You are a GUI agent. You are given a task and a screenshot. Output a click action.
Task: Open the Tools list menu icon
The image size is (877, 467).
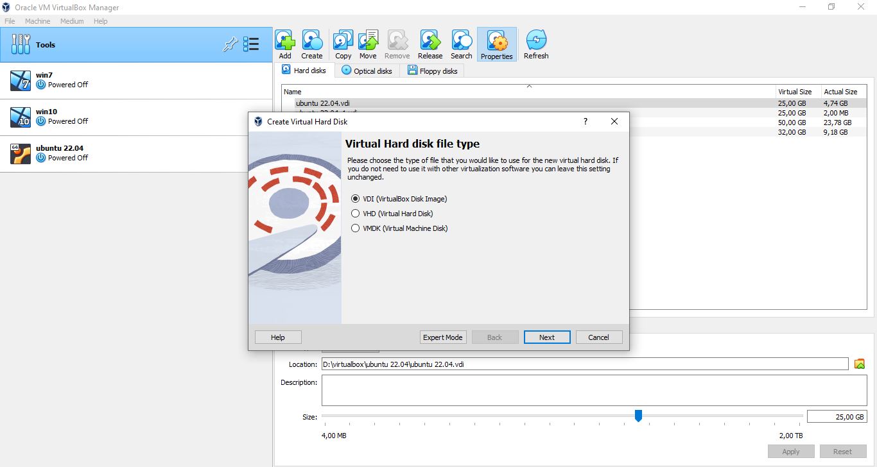[x=251, y=44]
